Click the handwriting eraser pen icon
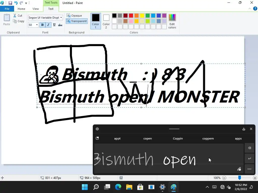This screenshot has height=193, width=258. click(239, 169)
